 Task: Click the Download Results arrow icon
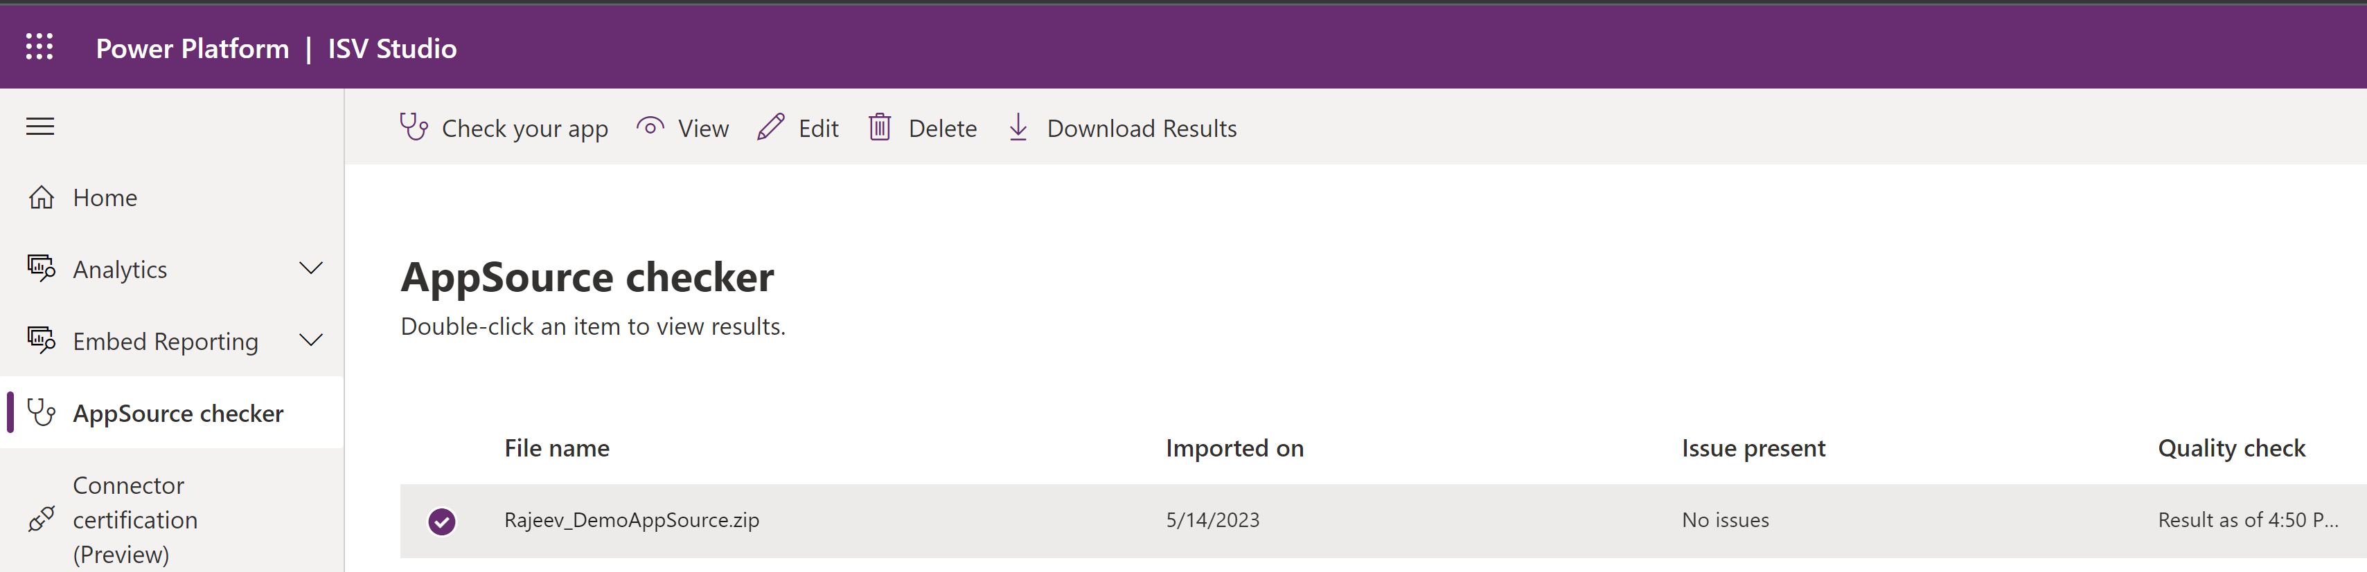click(1018, 128)
